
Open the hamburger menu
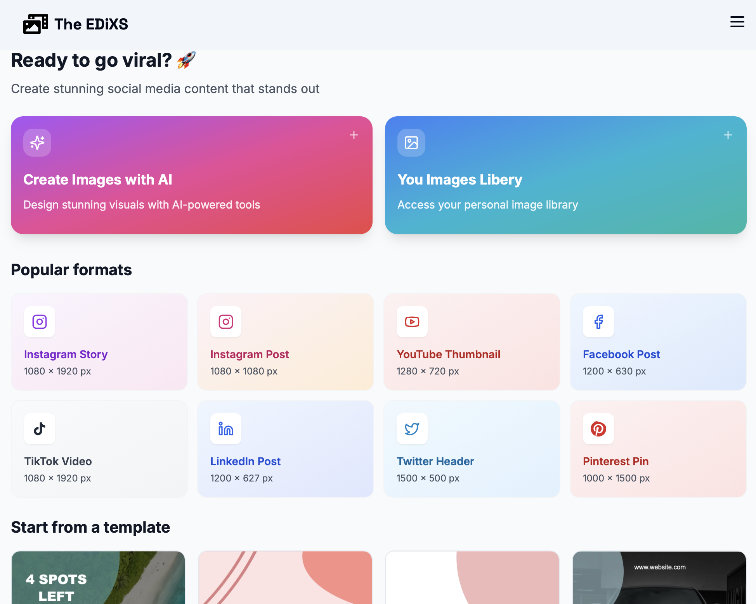pos(737,22)
